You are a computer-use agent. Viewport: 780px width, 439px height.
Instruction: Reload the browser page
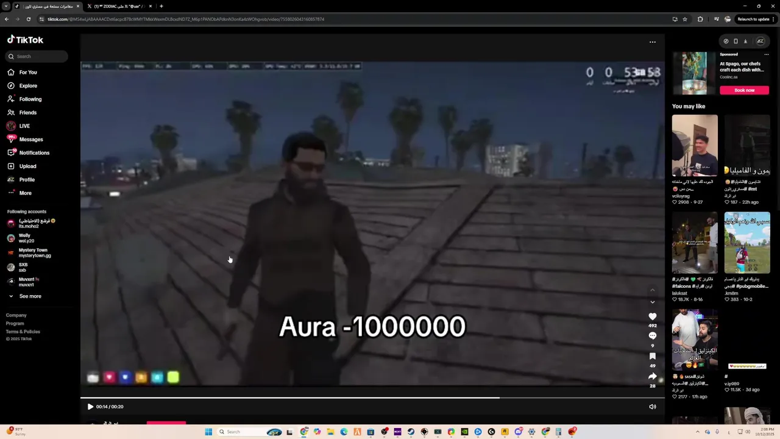coord(28,19)
